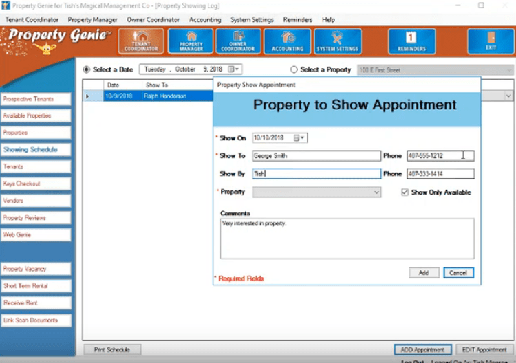516x363 pixels.
Task: Click the Date column header
Action: point(122,85)
